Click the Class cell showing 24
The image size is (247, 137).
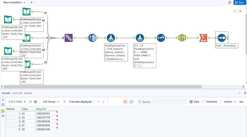coord(28,113)
